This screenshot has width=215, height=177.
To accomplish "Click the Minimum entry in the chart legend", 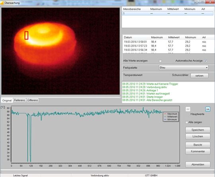I will [171, 119].
